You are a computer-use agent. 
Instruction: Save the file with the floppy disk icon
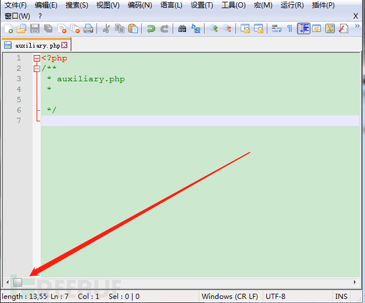pyautogui.click(x=35, y=29)
